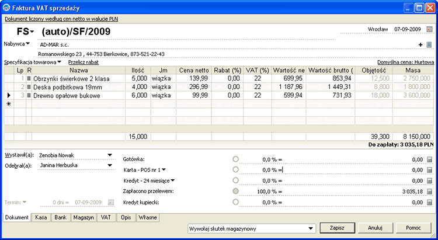
Task: Select the Gotówka payment radio button
Action: pyautogui.click(x=236, y=159)
